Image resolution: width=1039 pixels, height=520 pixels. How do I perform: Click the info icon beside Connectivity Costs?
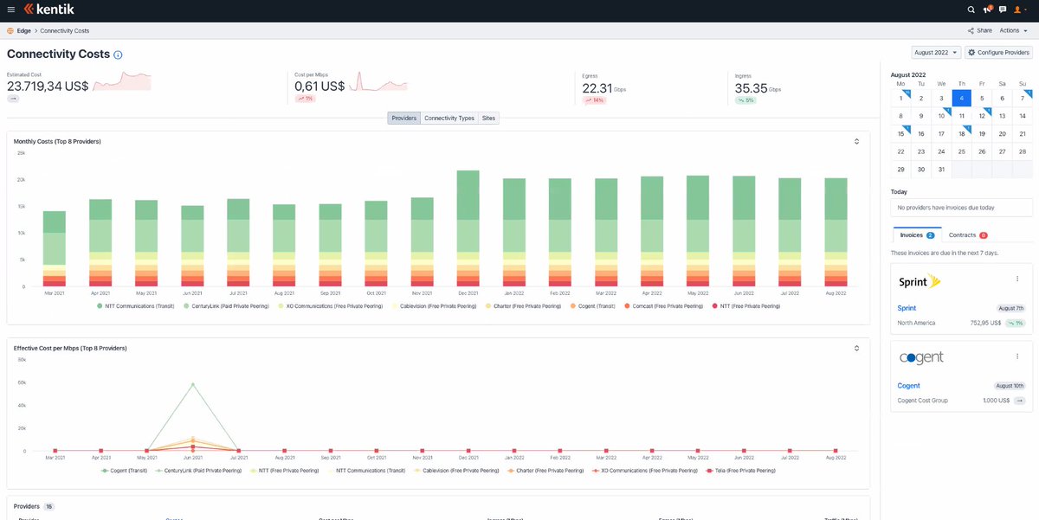point(118,55)
